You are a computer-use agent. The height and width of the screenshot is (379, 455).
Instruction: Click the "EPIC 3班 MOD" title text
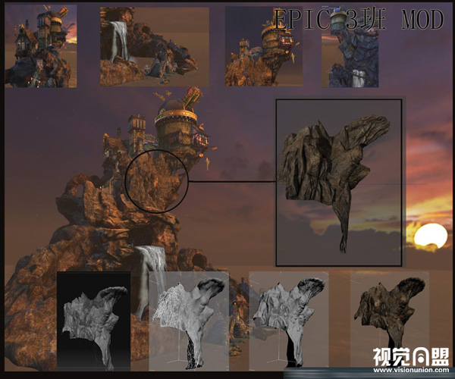[359, 19]
